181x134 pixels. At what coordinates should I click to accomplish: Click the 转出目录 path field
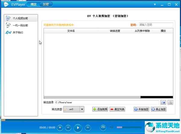[107, 102]
